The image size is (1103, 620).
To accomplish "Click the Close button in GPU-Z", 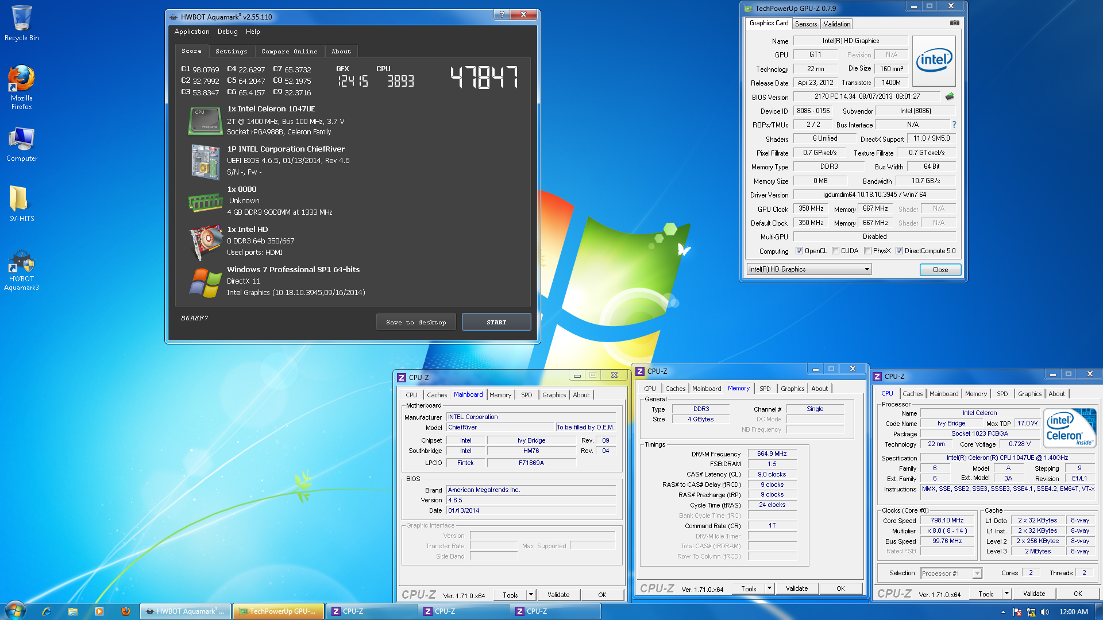I will tap(940, 270).
